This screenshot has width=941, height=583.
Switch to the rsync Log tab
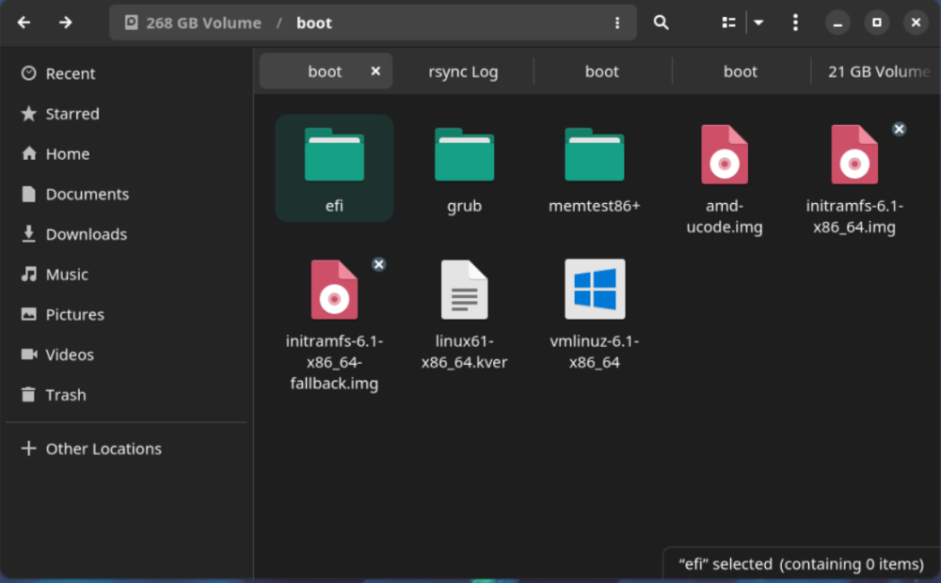click(463, 72)
